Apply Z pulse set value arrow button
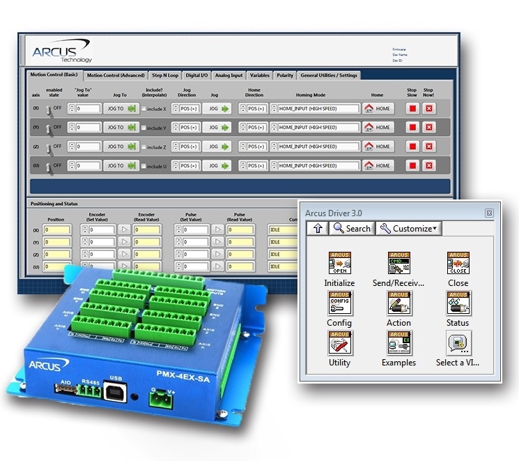Viewport: 519px width, 461px height. (218, 254)
